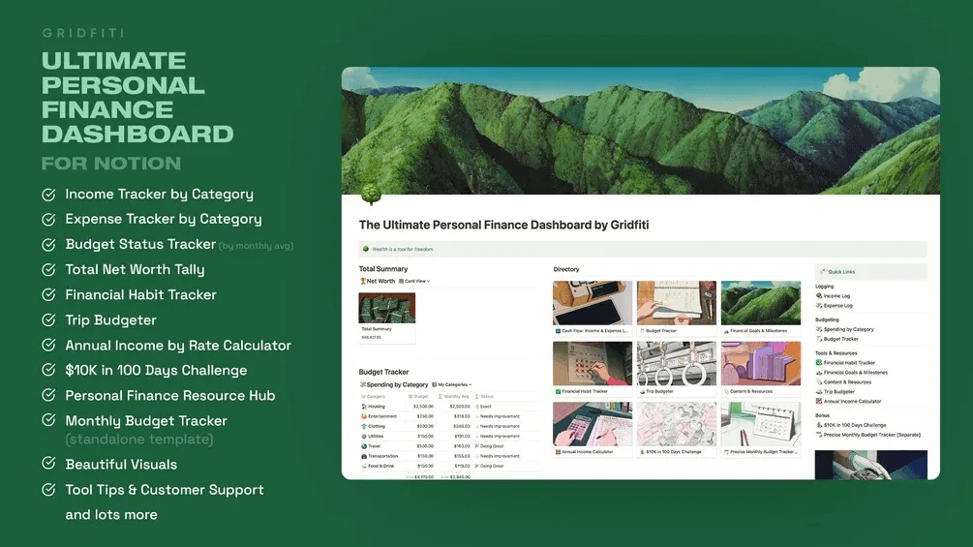Click Entertainment's "Needs Improvement" status
973x547 pixels.
click(498, 416)
